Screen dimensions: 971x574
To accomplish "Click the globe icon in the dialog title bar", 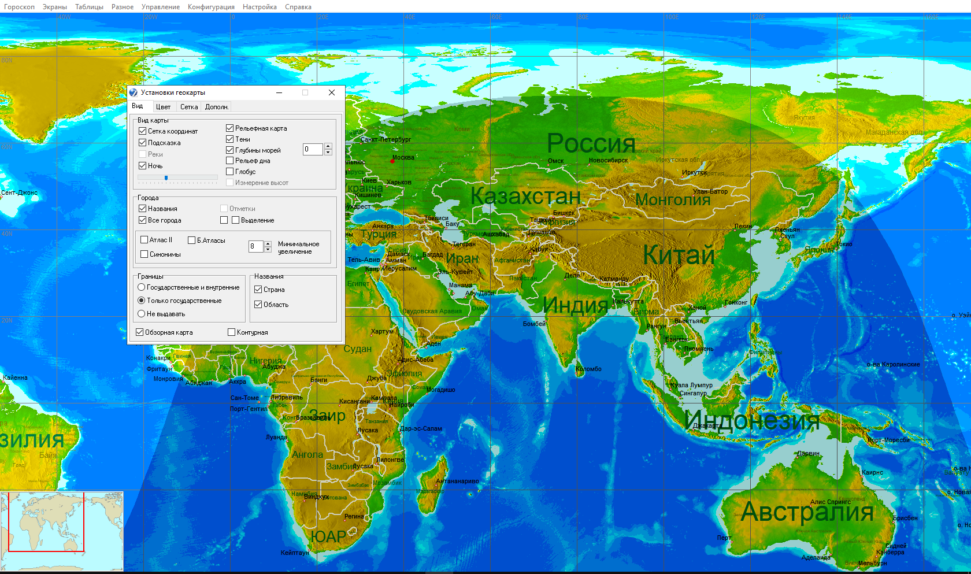I will (134, 92).
